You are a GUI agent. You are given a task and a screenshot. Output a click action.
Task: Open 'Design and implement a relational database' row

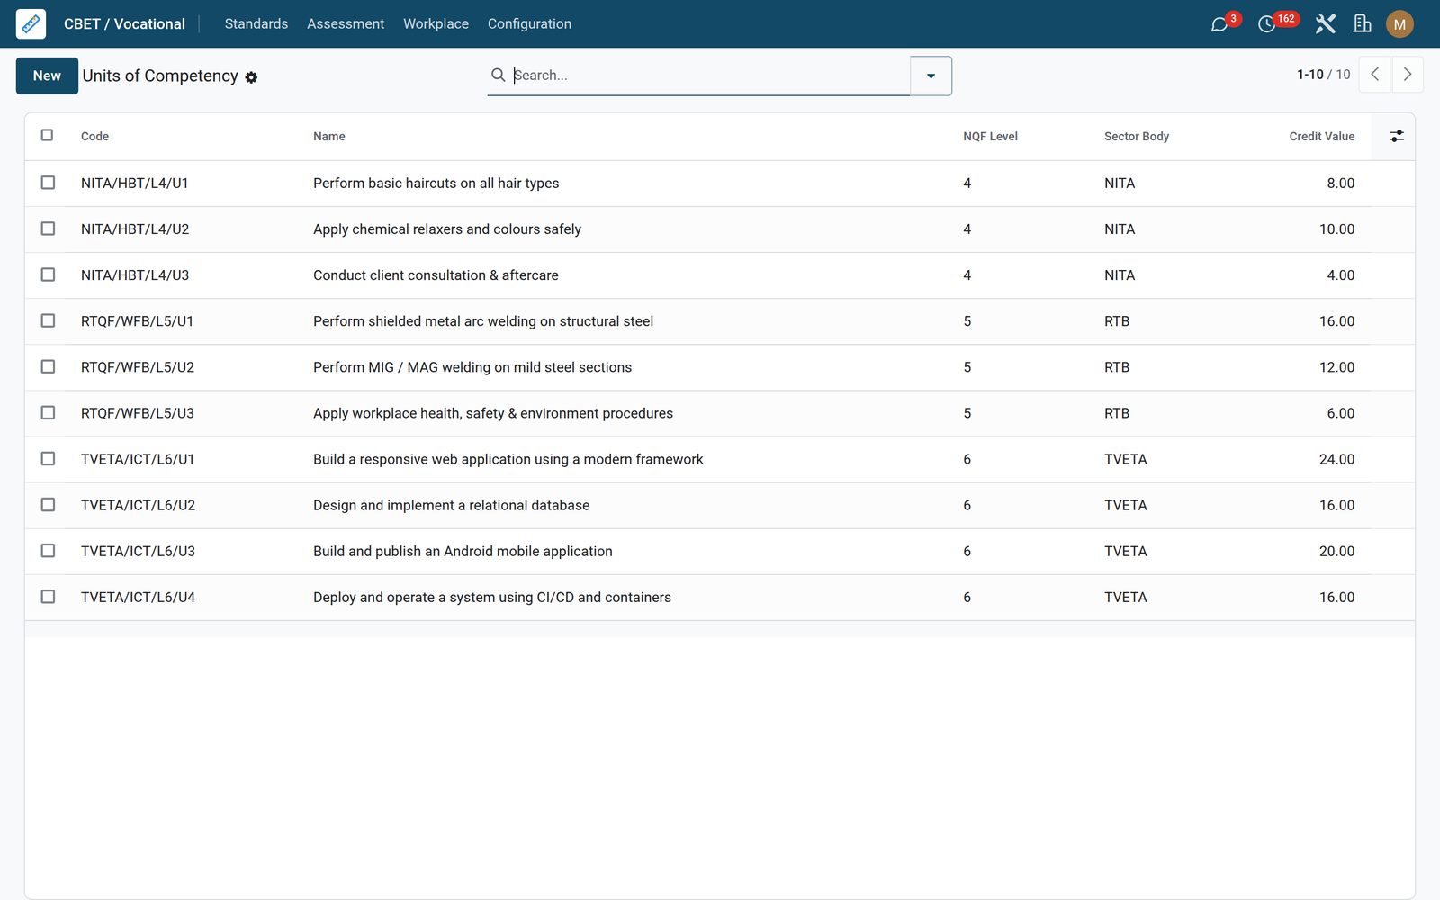click(451, 506)
